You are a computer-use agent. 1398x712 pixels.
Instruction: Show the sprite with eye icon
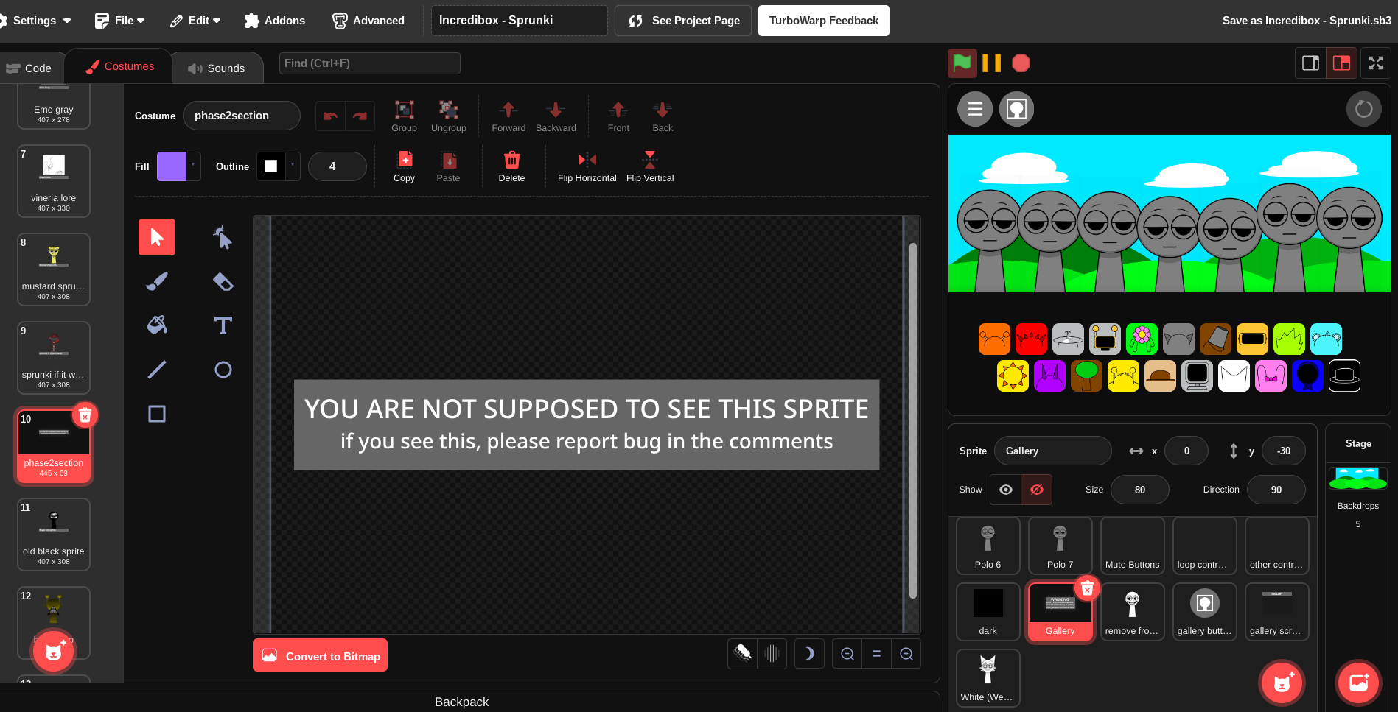tap(1005, 490)
